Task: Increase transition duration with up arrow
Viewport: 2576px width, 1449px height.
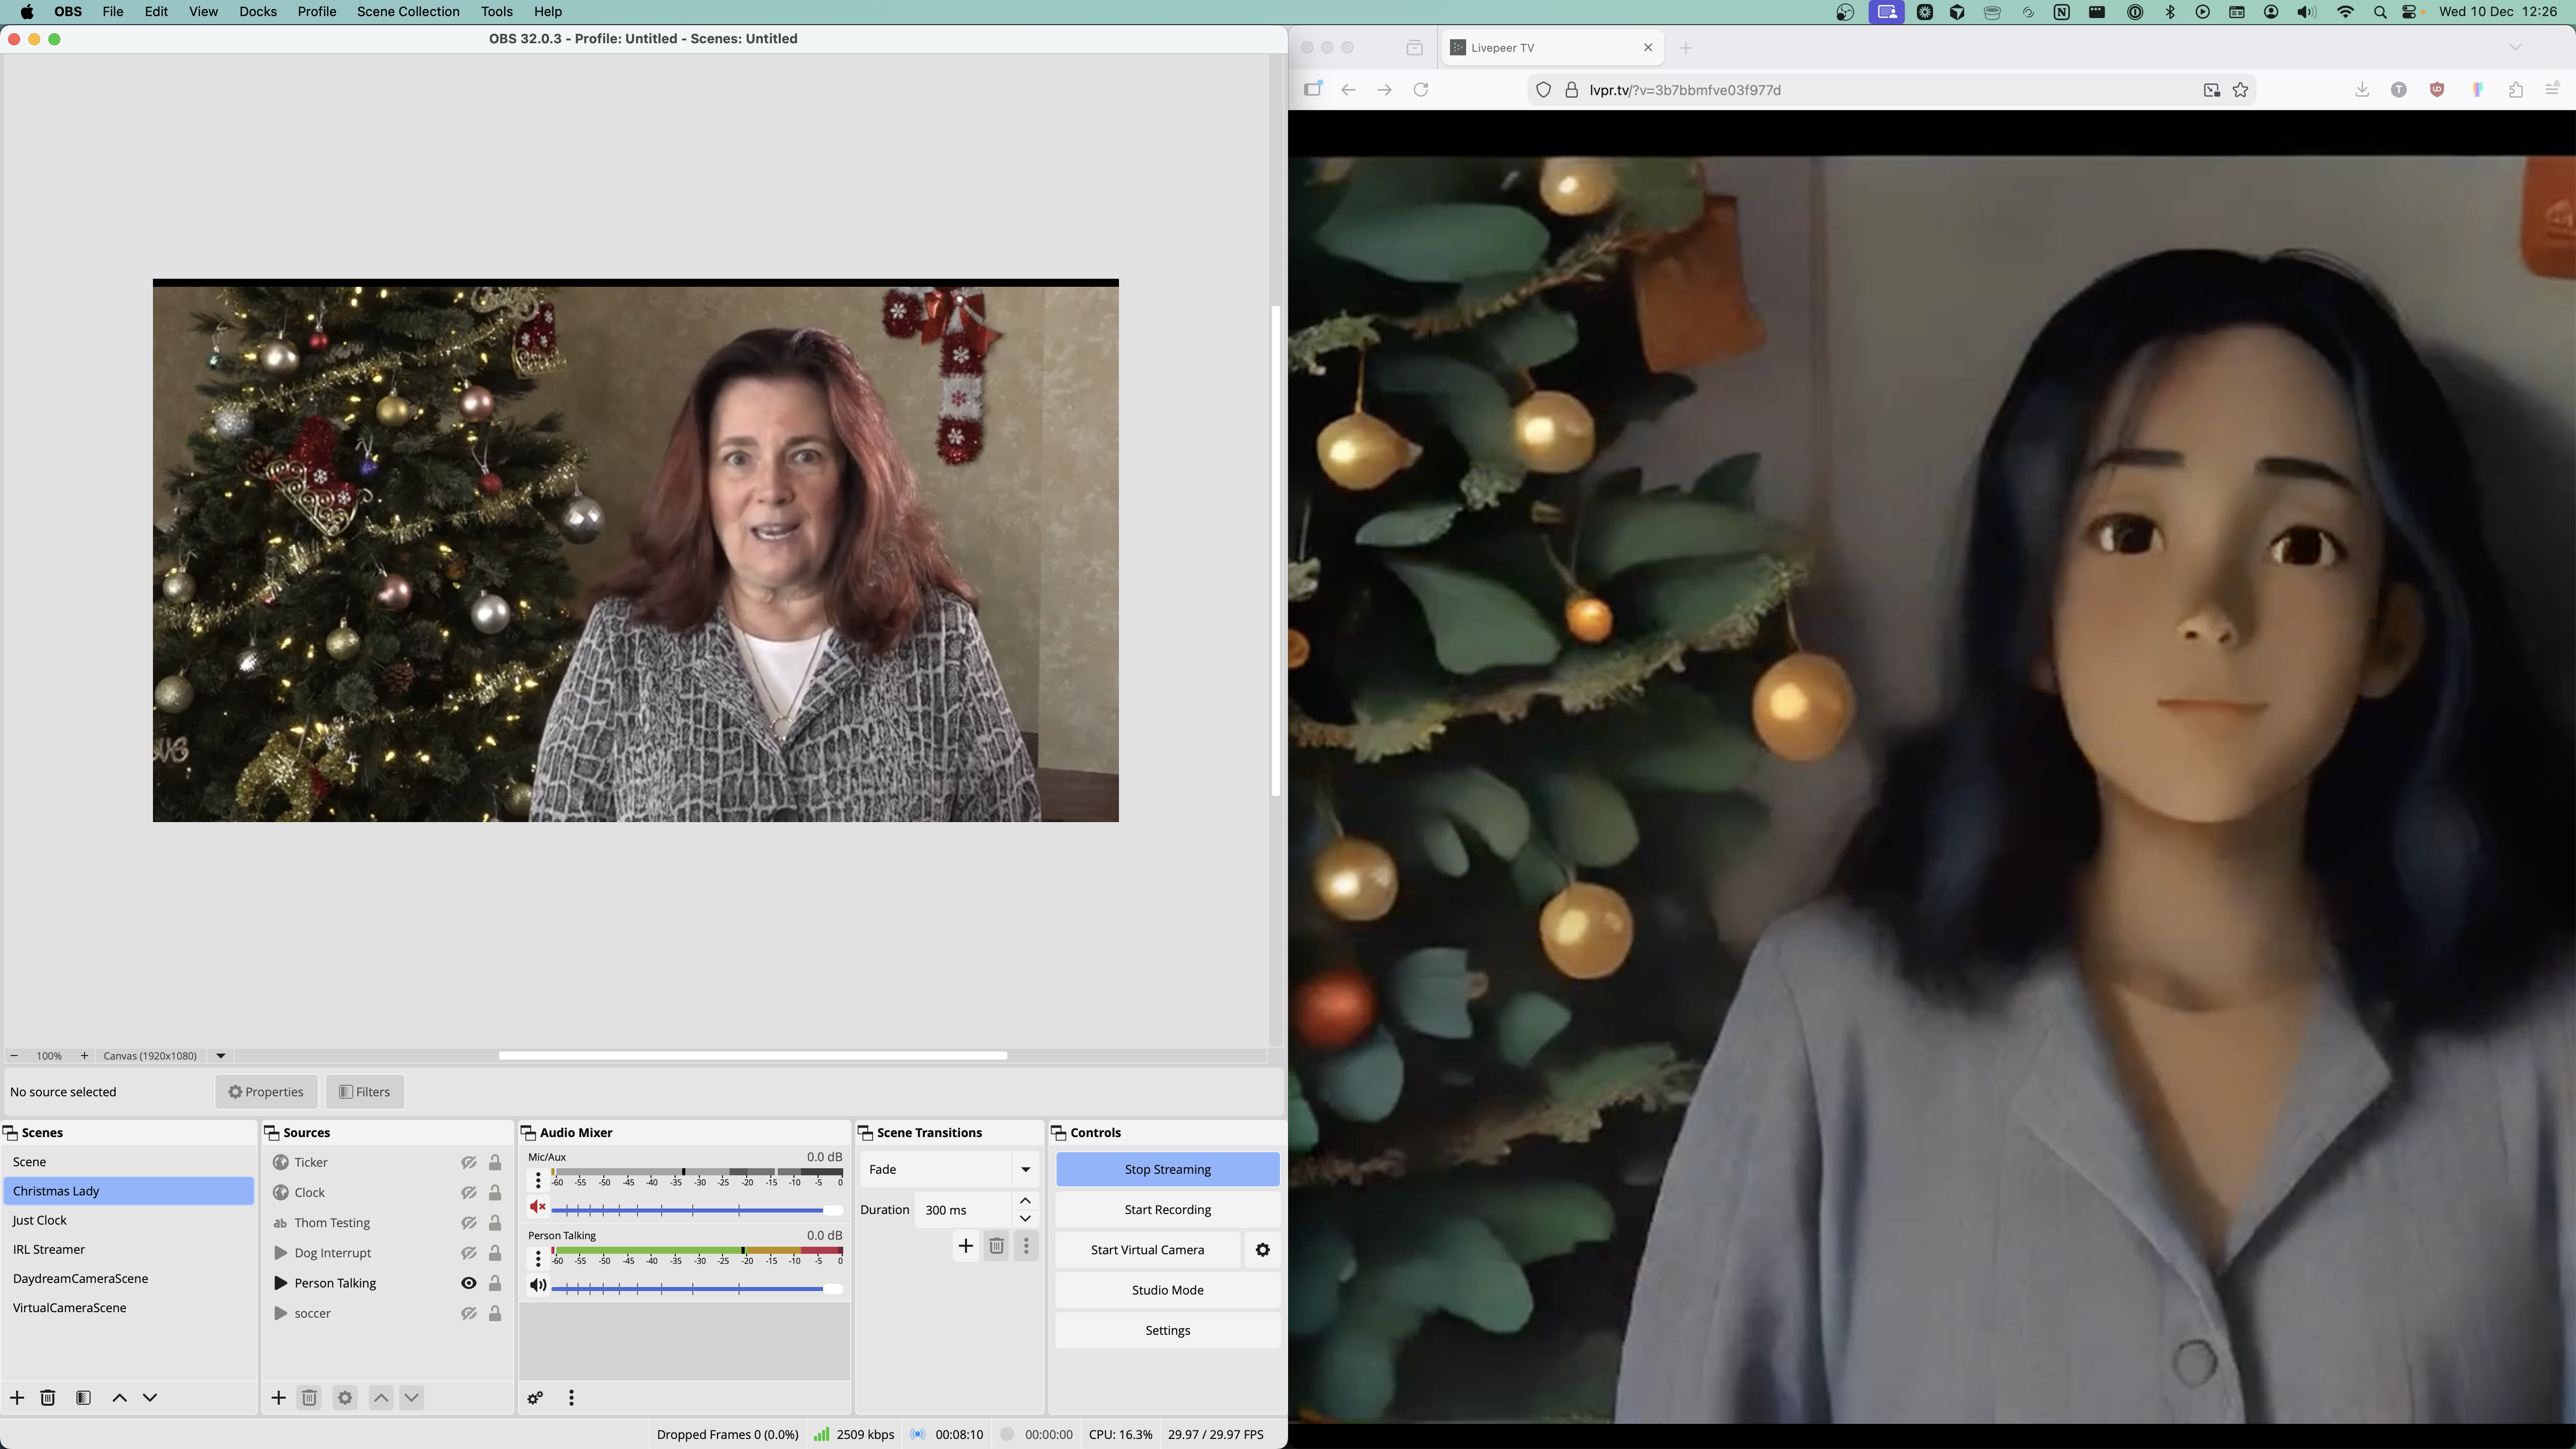Action: [x=1025, y=1200]
